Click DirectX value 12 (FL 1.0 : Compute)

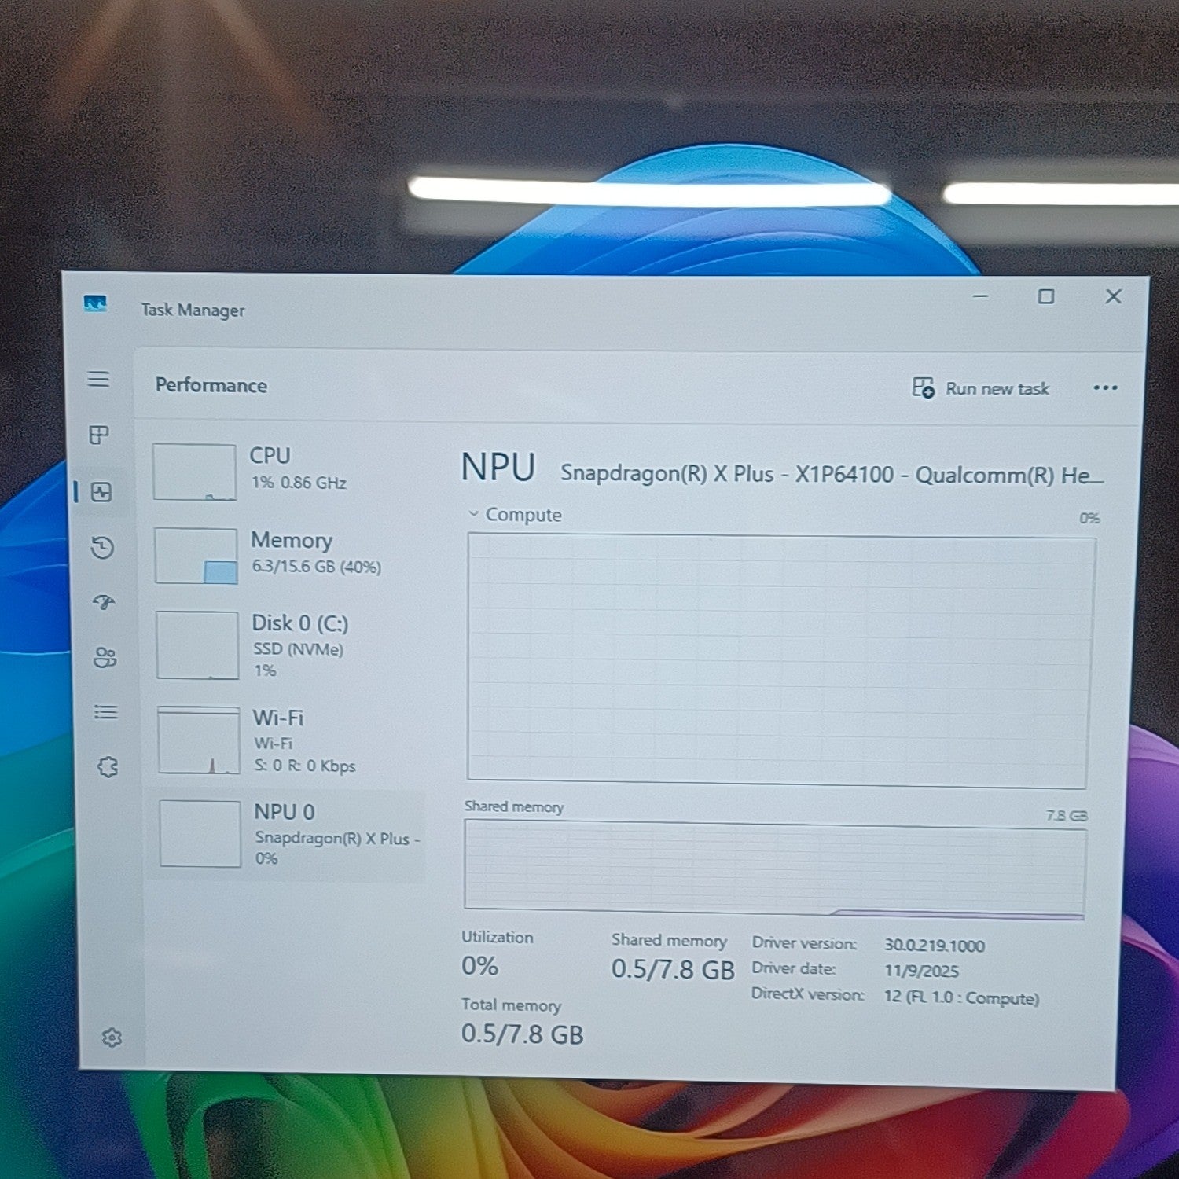click(961, 997)
